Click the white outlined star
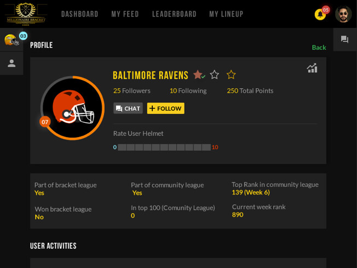357x268 pixels. 215,75
